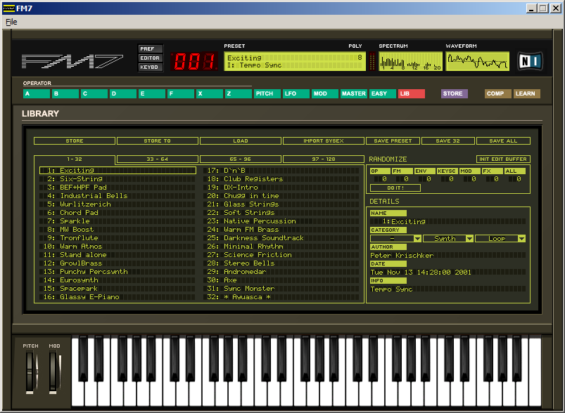Click the PITCH bend wheel
565x413 pixels.
pyautogui.click(x=30, y=372)
